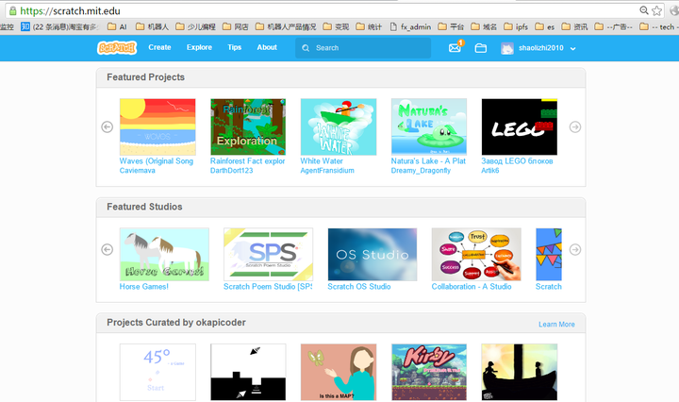Image resolution: width=679 pixels, height=402 pixels.
Task: Open the 网店 bookmark folder
Action: [236, 26]
